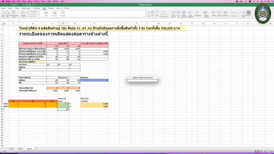
Task: Open the Review ribbon tab
Action: click(x=51, y=8)
